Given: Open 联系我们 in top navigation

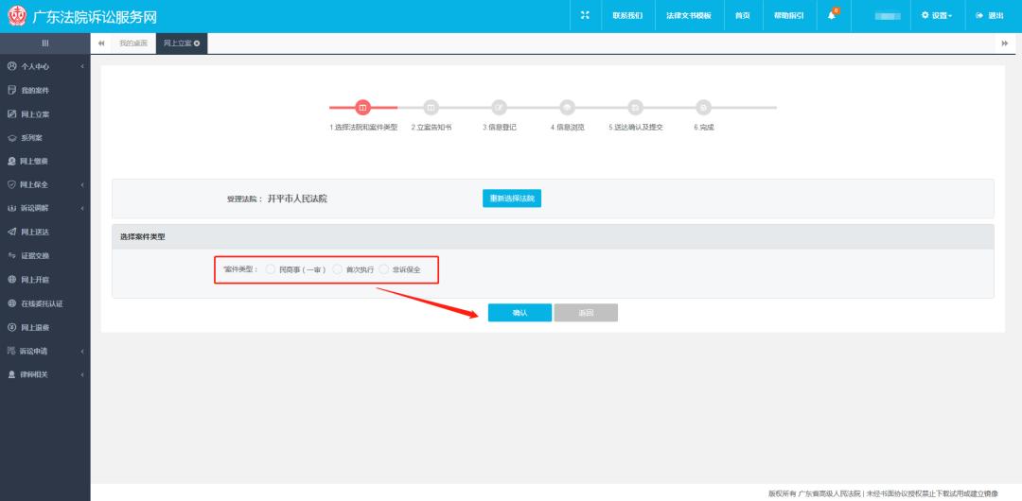Looking at the screenshot, I should 627,16.
